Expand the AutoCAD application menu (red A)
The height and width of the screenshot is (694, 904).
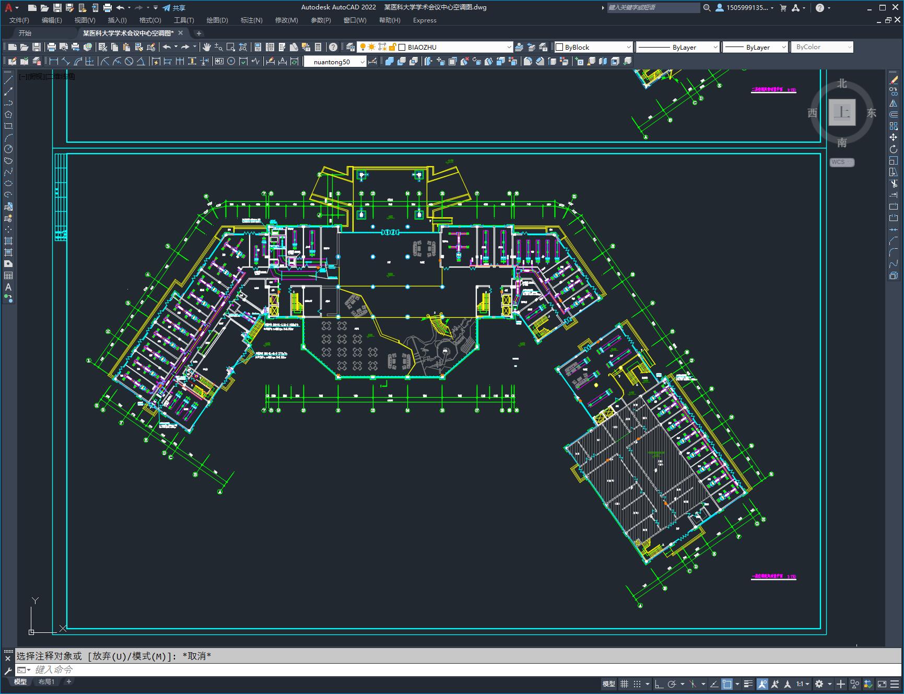(x=10, y=8)
